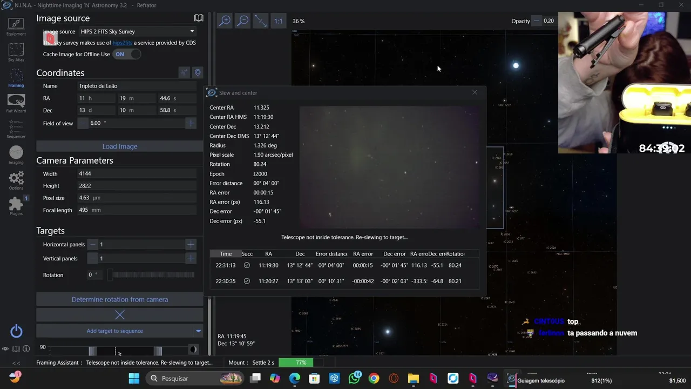This screenshot has width=691, height=389.
Task: Increase Vertical panels count
Action: (x=191, y=258)
